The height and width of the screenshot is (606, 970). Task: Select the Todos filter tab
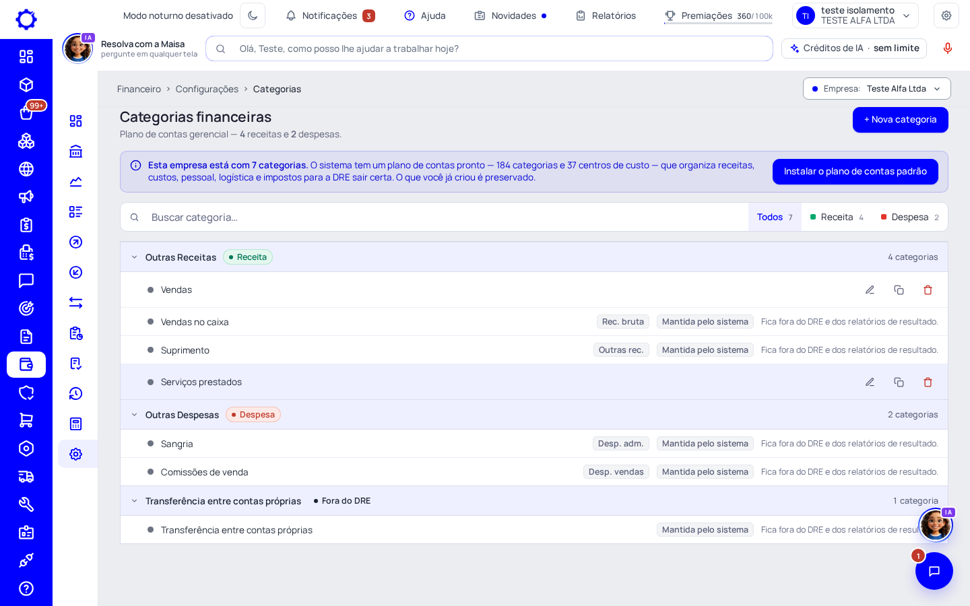click(775, 217)
